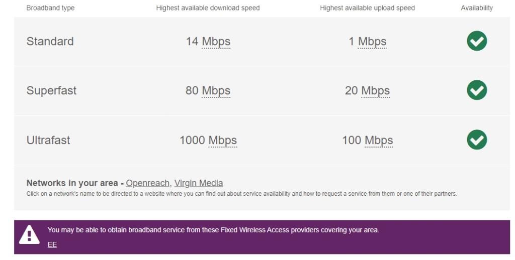This screenshot has width=515, height=260.
Task: Follow the EE provider link
Action: pyautogui.click(x=52, y=245)
